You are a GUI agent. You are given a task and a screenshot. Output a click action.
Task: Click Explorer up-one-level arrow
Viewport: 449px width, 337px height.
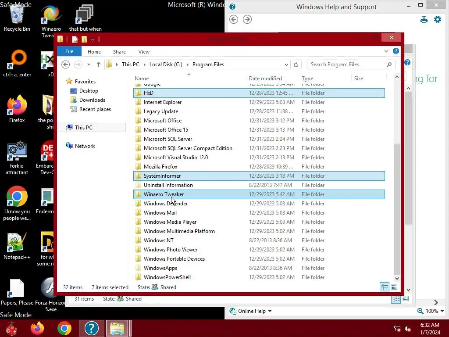pos(99,65)
